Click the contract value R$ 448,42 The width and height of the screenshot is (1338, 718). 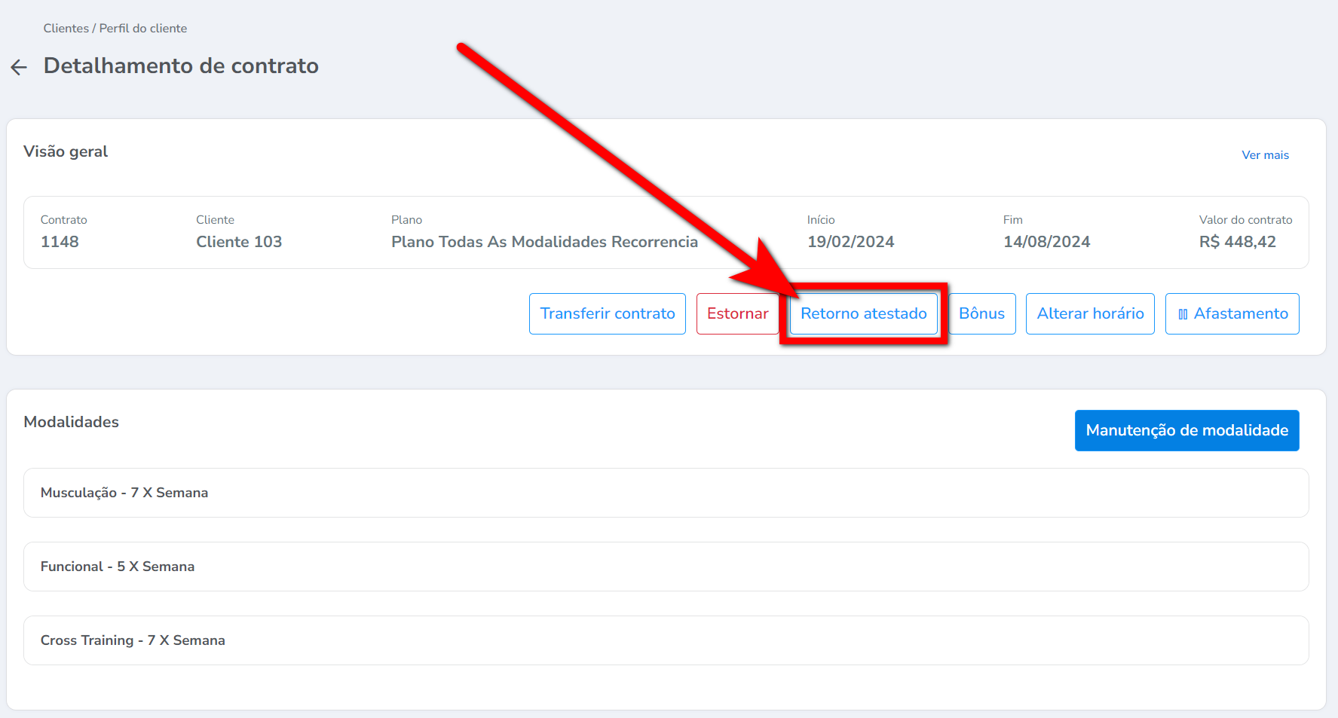1237,242
